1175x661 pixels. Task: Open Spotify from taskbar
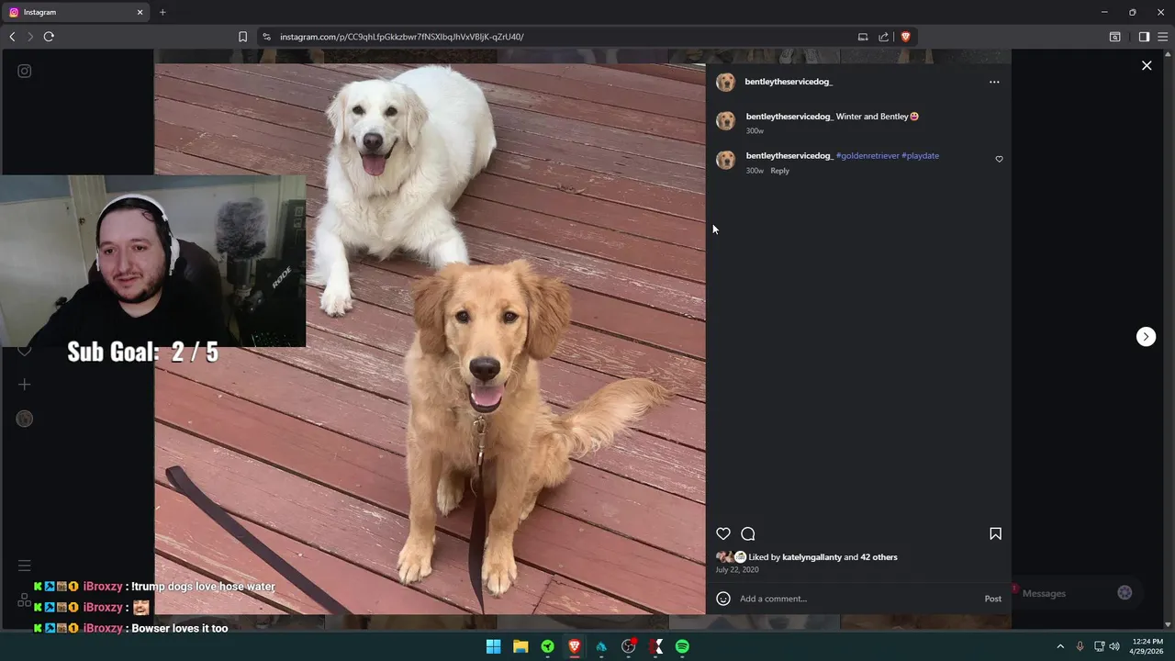682,646
